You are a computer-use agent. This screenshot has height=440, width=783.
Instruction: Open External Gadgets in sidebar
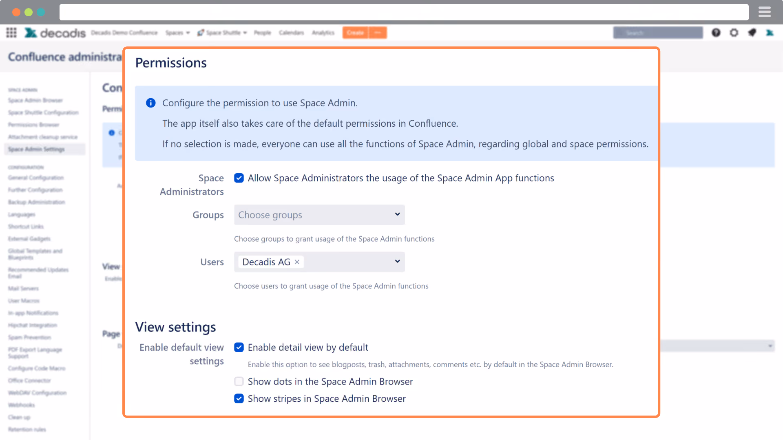pyautogui.click(x=29, y=239)
